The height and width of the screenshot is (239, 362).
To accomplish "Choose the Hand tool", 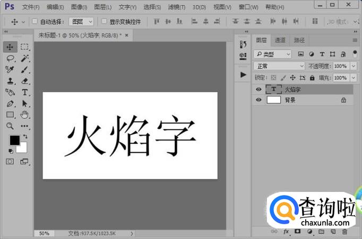I will tap(24, 115).
